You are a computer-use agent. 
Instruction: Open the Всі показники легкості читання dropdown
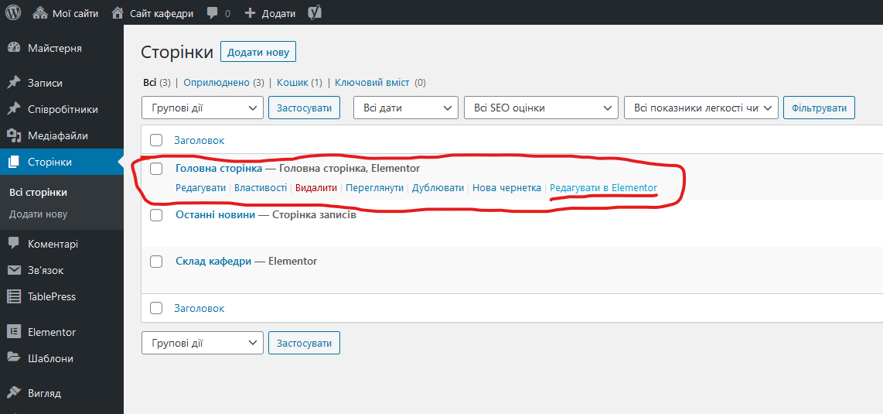(701, 108)
